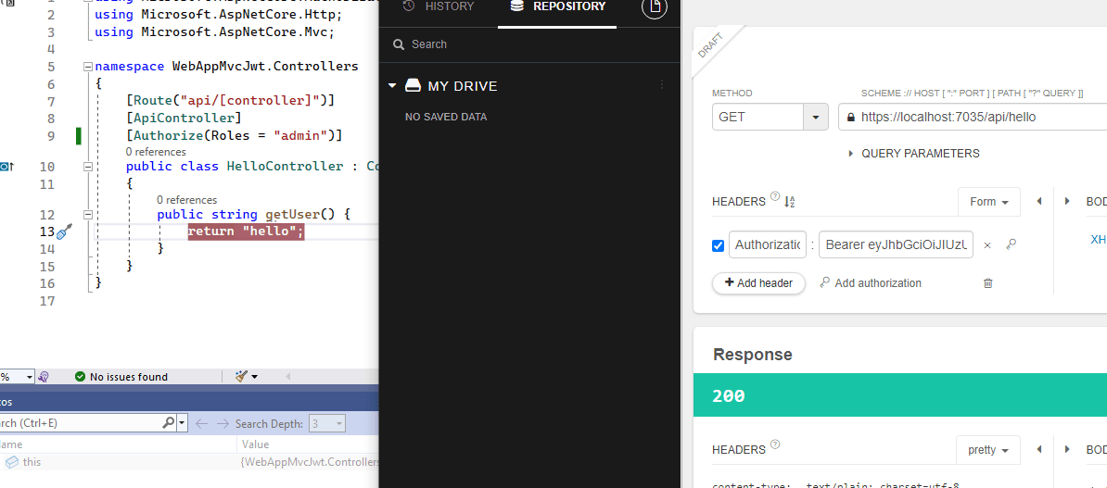This screenshot has height=488, width=1107.
Task: Open the code cleanup dropdown arrow
Action: tap(254, 377)
